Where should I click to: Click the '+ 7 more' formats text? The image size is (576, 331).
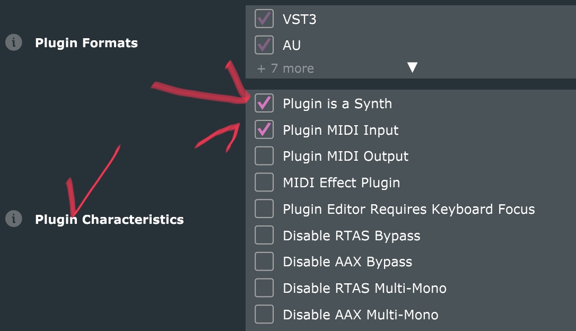click(x=285, y=68)
